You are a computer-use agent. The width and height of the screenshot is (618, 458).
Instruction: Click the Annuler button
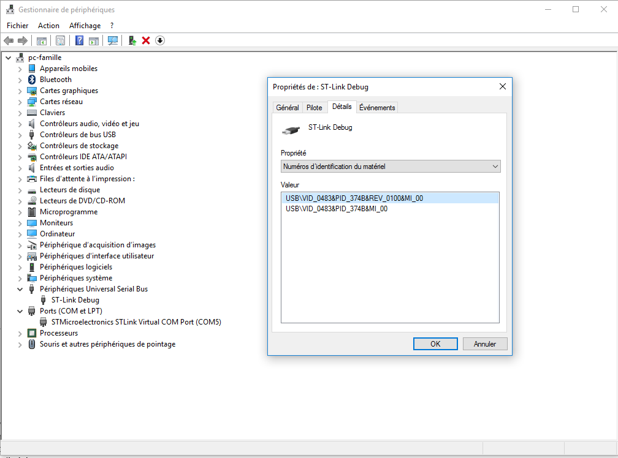click(x=485, y=344)
